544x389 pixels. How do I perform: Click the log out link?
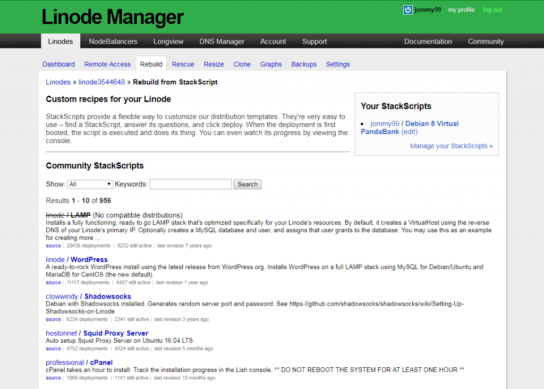492,10
